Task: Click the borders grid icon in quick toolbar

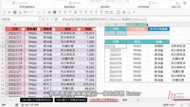Action: point(118,12)
